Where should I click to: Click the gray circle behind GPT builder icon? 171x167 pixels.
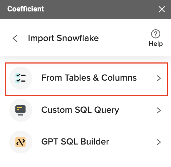(21, 142)
